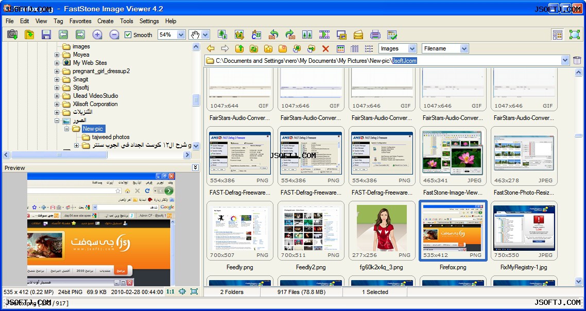Click the Save As floppy disk icon
The image size is (586, 311).
point(46,35)
